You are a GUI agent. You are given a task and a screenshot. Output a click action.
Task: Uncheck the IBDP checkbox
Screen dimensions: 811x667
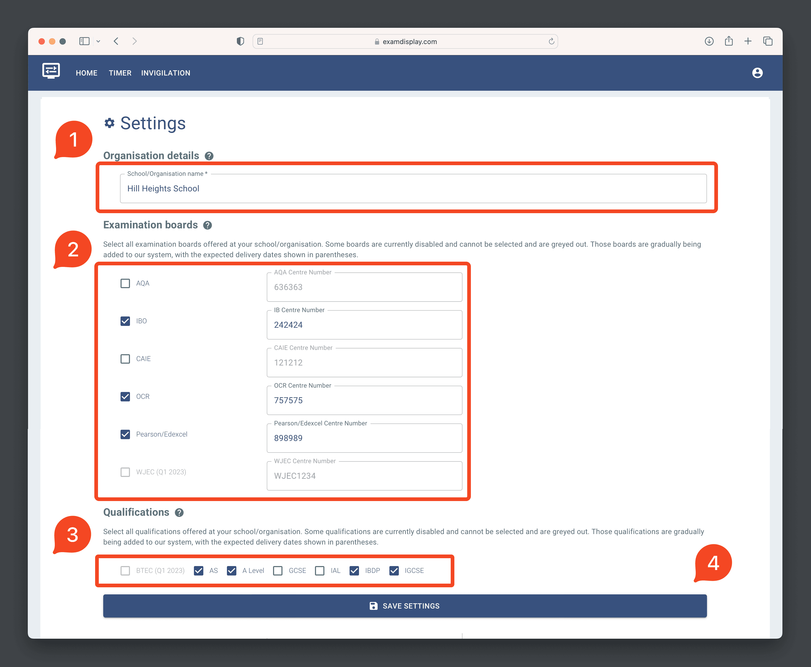coord(355,571)
